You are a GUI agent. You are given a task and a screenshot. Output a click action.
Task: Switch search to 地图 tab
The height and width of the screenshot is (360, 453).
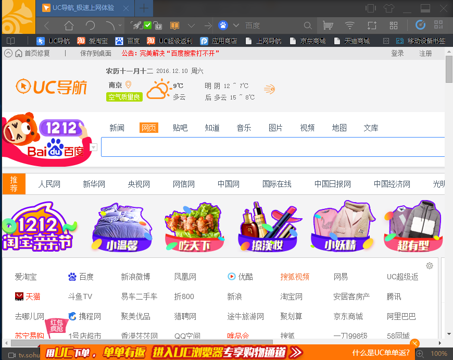339,128
